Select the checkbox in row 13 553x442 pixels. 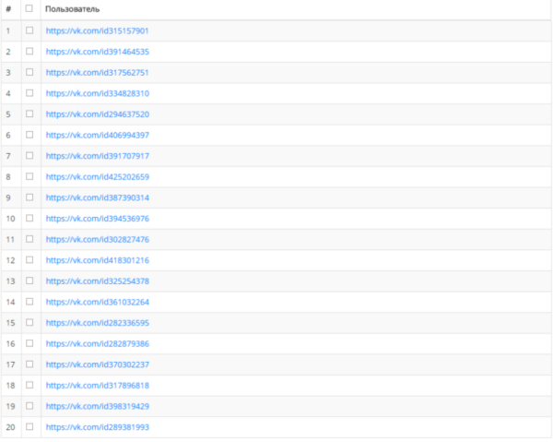[x=29, y=281]
